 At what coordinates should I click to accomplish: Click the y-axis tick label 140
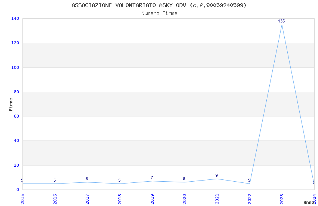pyautogui.click(x=15, y=18)
